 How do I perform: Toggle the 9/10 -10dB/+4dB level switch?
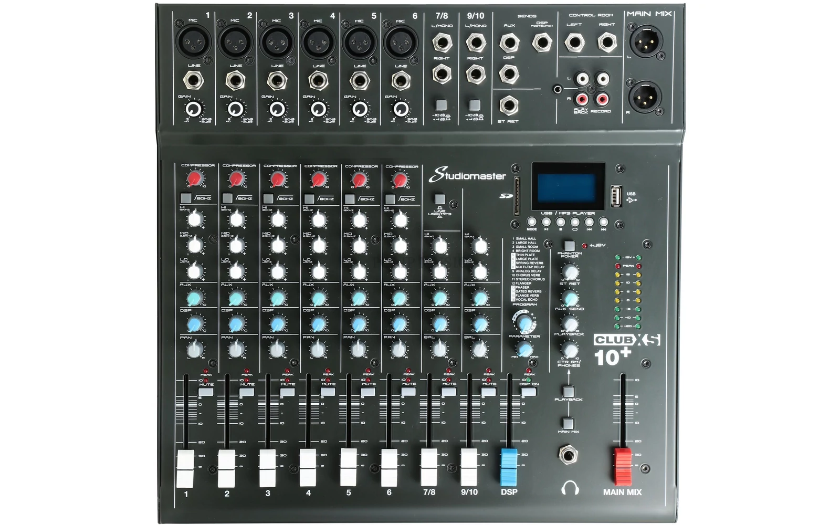point(475,104)
